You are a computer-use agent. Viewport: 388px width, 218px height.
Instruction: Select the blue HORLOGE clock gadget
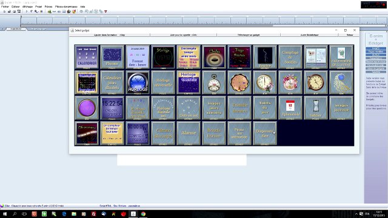pyautogui.click(x=138, y=82)
